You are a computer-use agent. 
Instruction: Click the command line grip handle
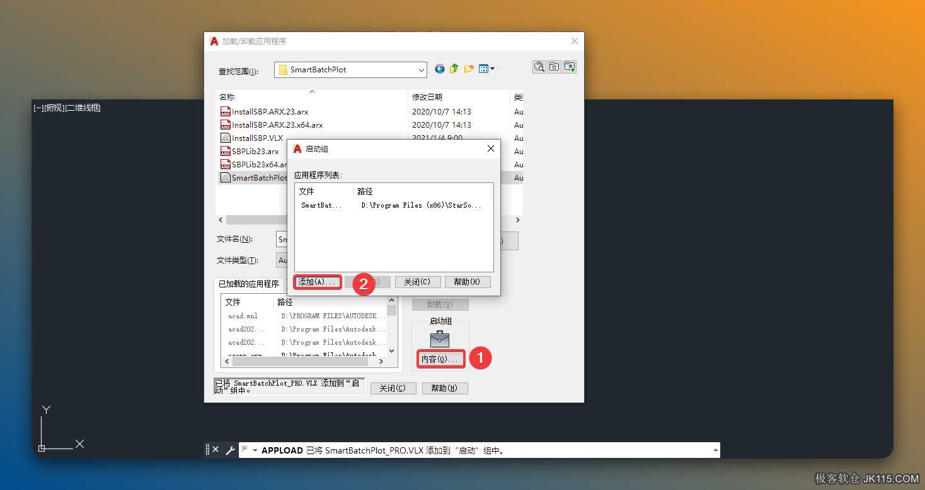207,450
